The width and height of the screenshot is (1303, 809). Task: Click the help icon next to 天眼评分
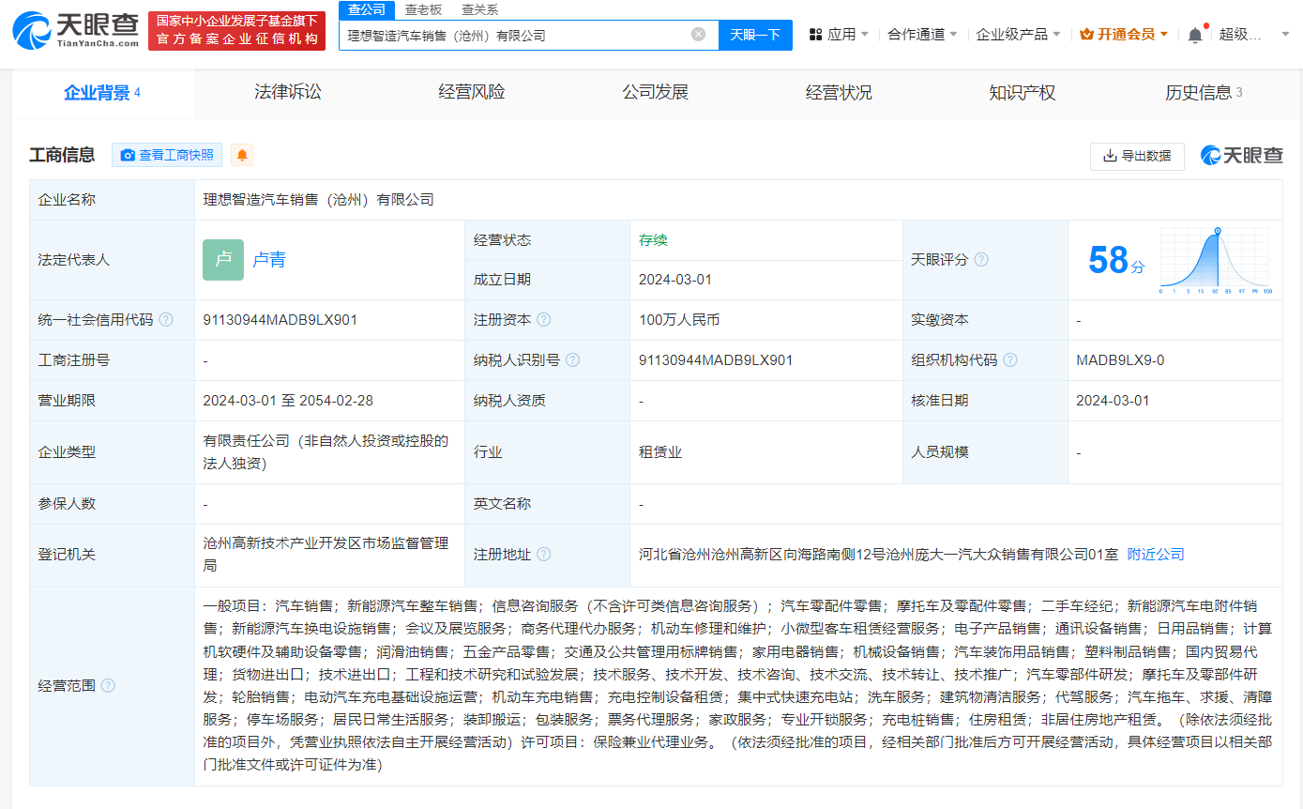pyautogui.click(x=981, y=260)
